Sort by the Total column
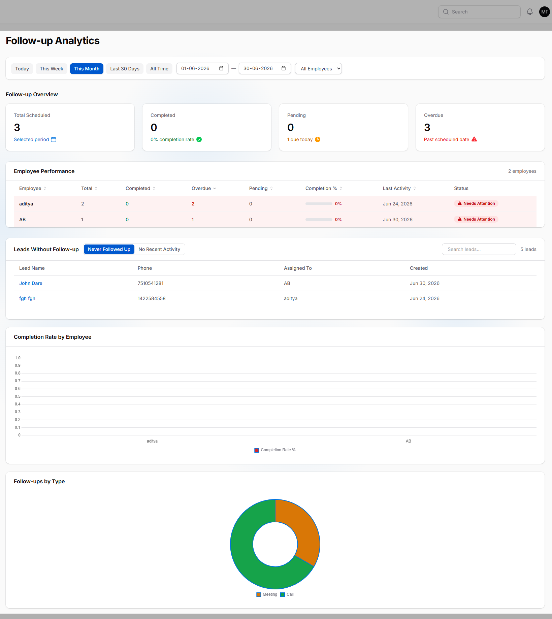 [x=89, y=188]
